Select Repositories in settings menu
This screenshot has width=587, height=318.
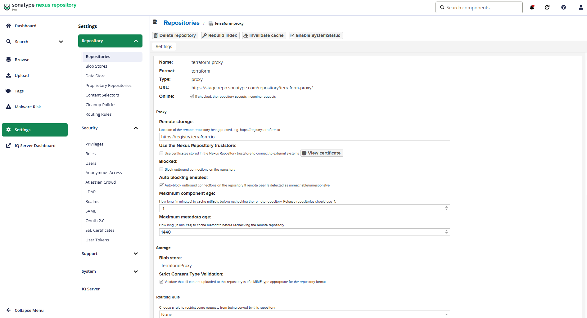tap(112, 57)
